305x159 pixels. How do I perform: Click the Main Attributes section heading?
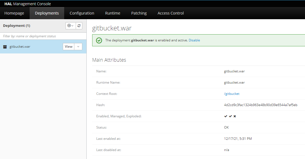pos(109,60)
